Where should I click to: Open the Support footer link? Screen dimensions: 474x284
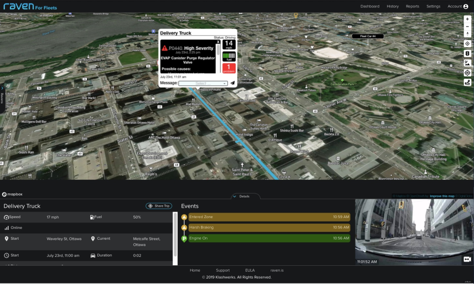[223, 270]
